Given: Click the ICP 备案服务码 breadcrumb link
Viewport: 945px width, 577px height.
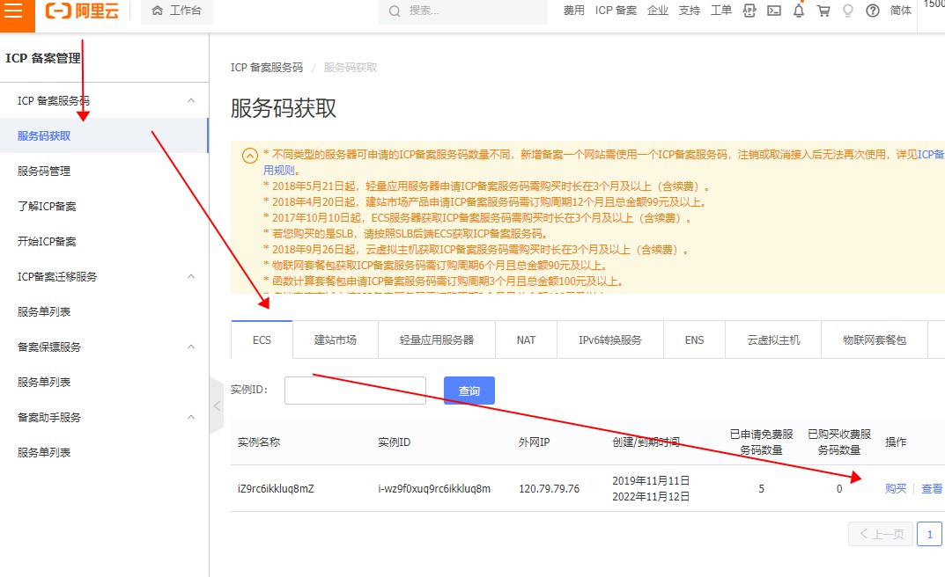Looking at the screenshot, I should tap(266, 68).
